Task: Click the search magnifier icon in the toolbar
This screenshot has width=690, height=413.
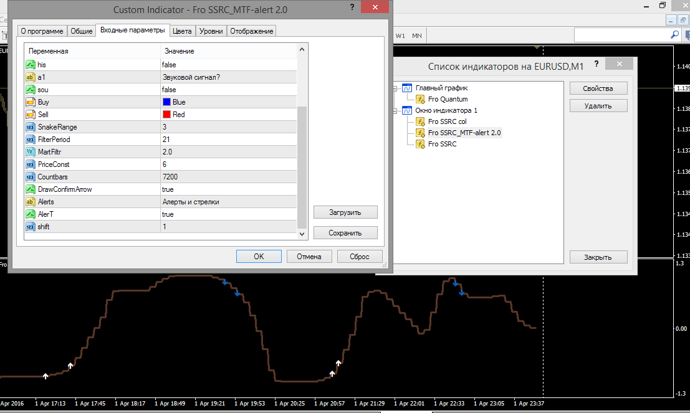Action: (x=674, y=35)
